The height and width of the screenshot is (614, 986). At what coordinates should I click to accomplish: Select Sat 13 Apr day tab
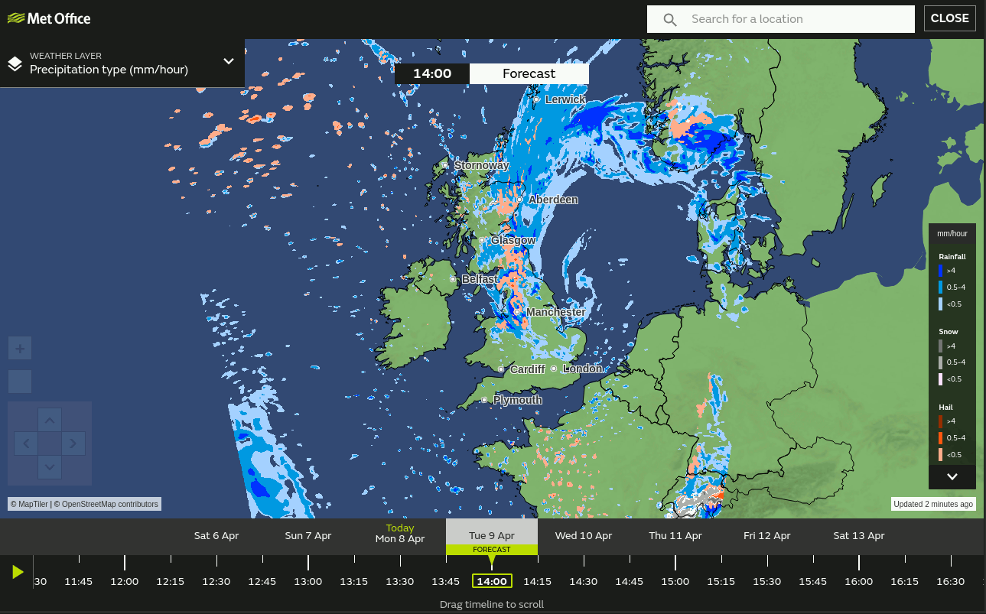[859, 536]
